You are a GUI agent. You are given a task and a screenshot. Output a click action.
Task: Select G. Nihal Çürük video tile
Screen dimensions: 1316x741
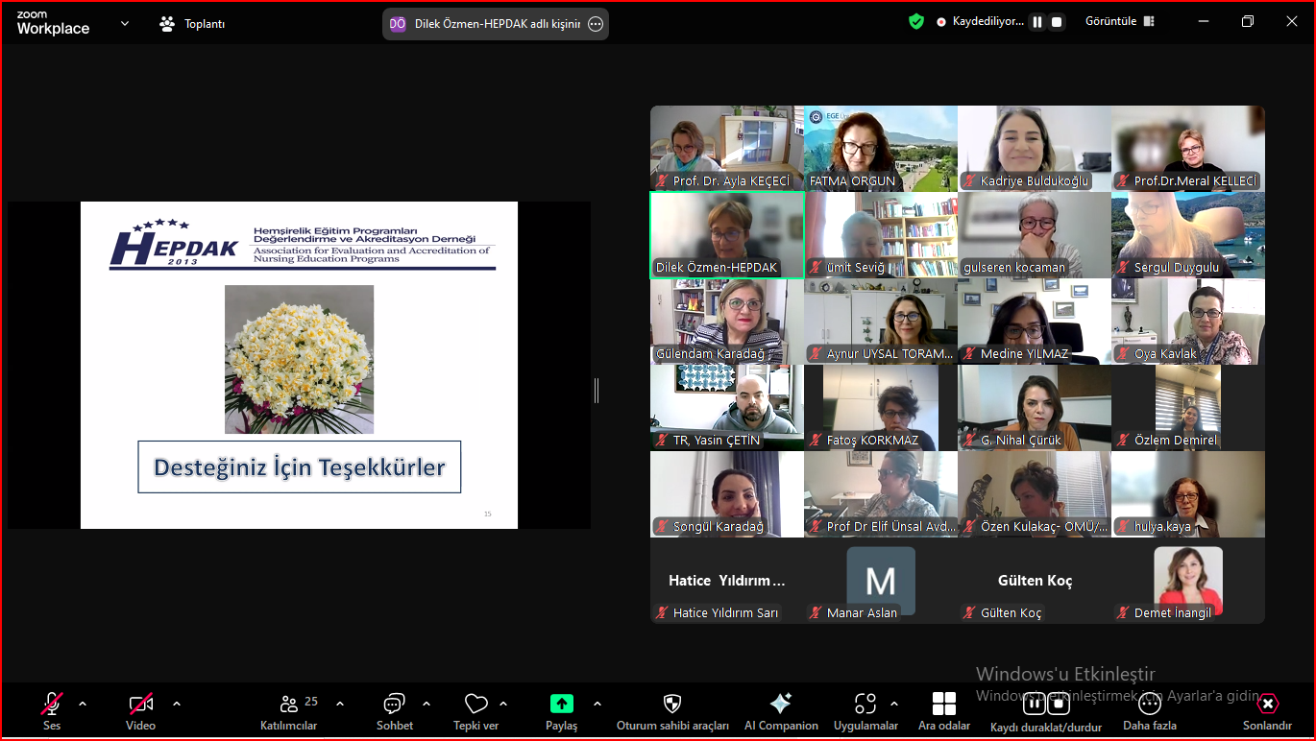(1035, 408)
